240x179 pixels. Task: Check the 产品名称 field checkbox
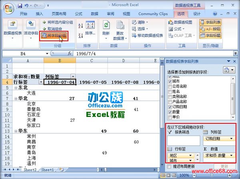click(x=170, y=102)
